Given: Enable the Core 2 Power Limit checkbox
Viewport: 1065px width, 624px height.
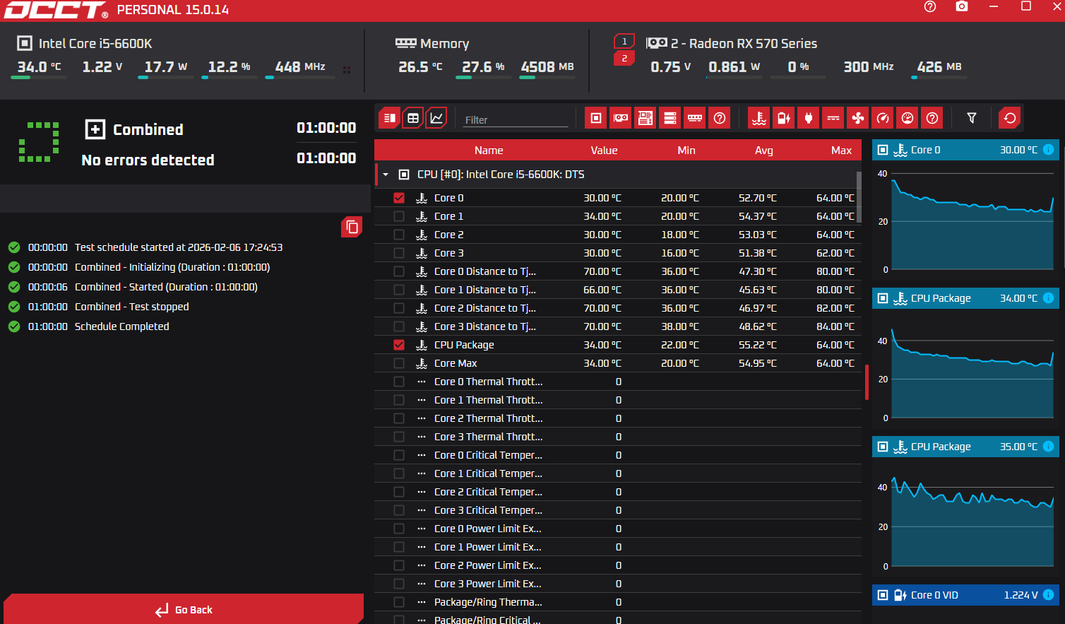Looking at the screenshot, I should [399, 565].
